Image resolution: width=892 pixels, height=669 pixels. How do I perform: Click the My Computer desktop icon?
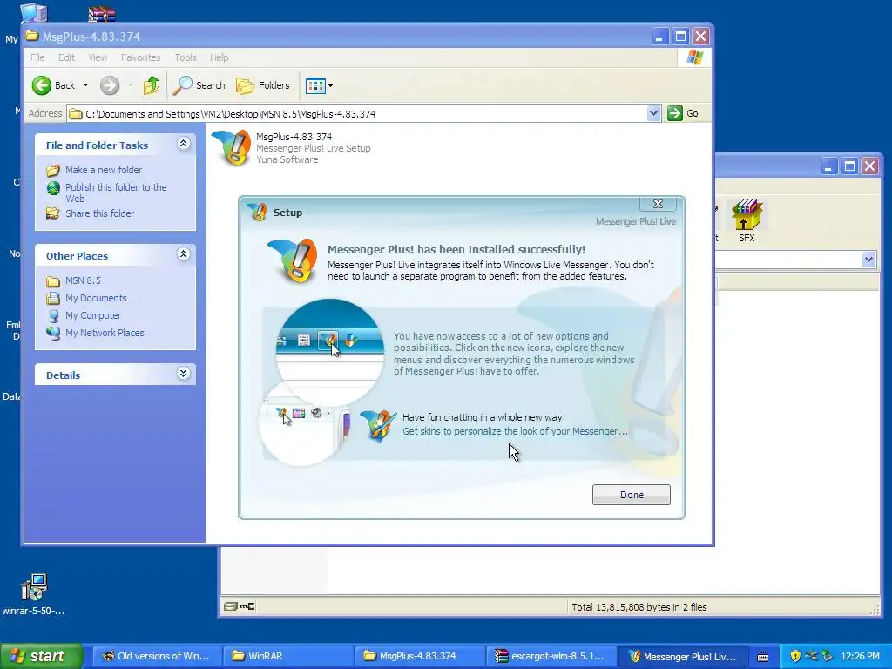tap(34, 12)
